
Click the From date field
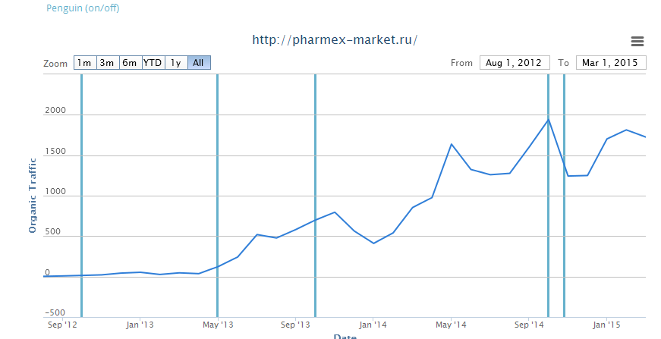515,63
